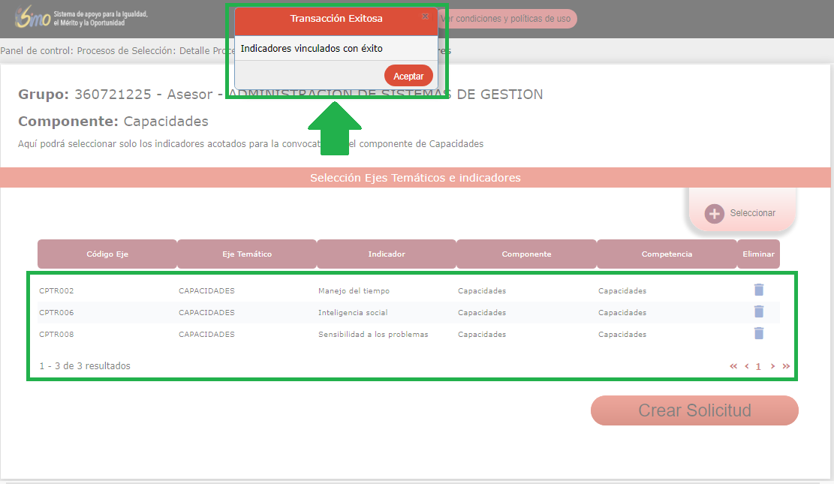
Task: Go to the previous results page
Action: [747, 366]
